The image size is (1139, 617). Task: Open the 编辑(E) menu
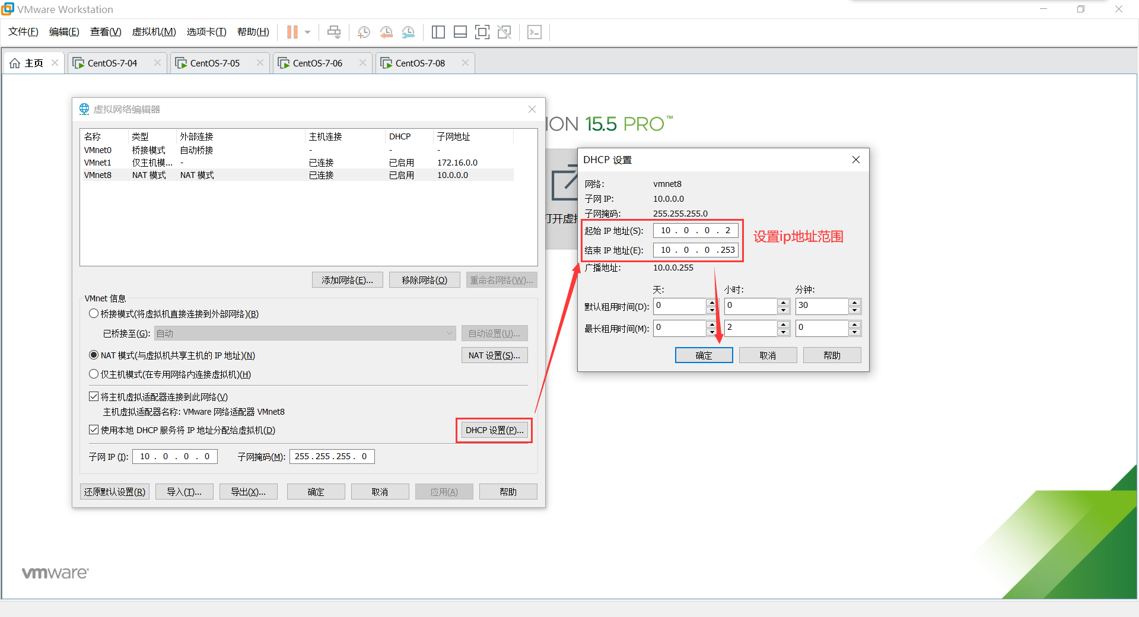tap(64, 32)
